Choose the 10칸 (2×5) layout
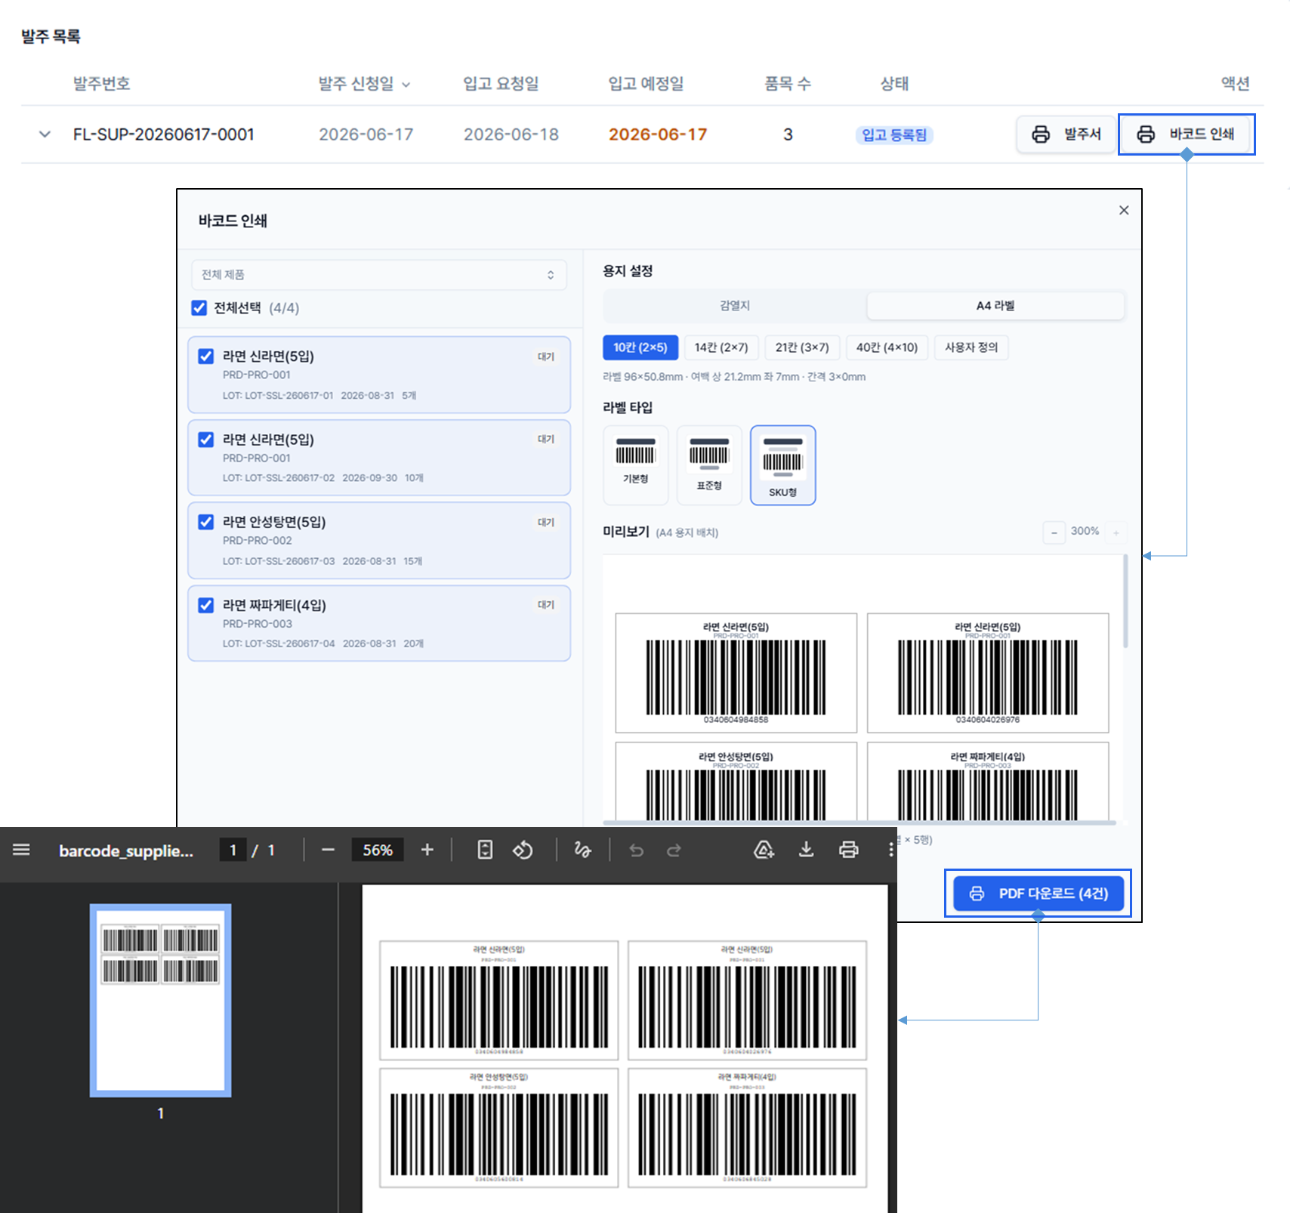Viewport: 1290px width, 1213px height. [x=640, y=347]
